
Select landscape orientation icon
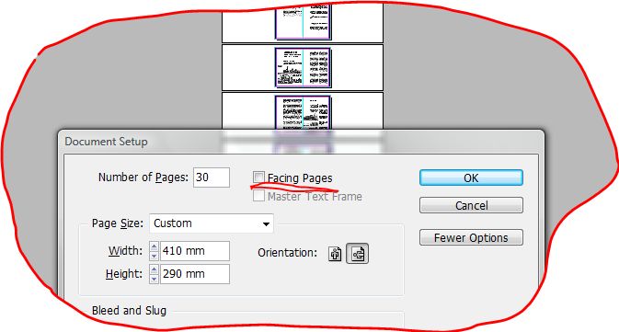pyautogui.click(x=357, y=254)
